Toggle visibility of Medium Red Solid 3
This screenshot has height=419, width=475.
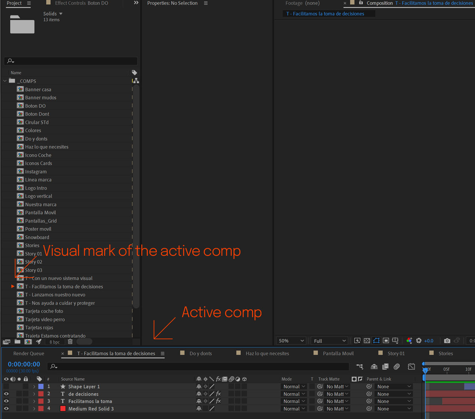pyautogui.click(x=6, y=408)
